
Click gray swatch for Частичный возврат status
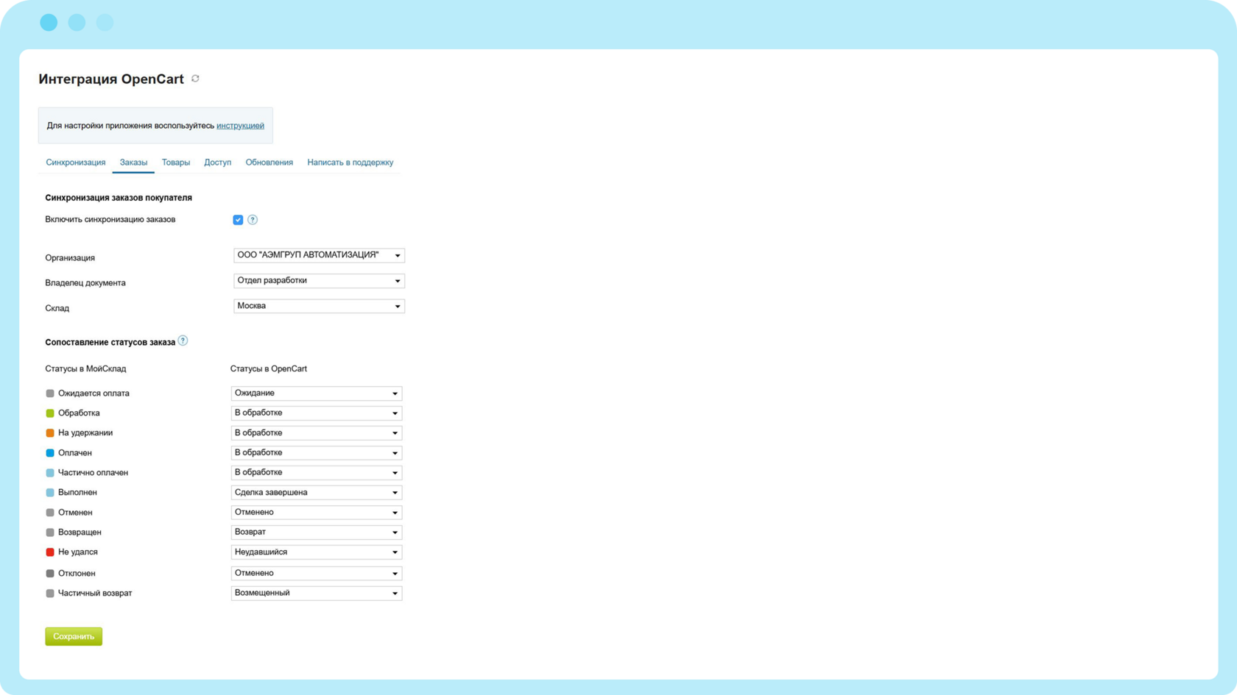[x=50, y=594]
